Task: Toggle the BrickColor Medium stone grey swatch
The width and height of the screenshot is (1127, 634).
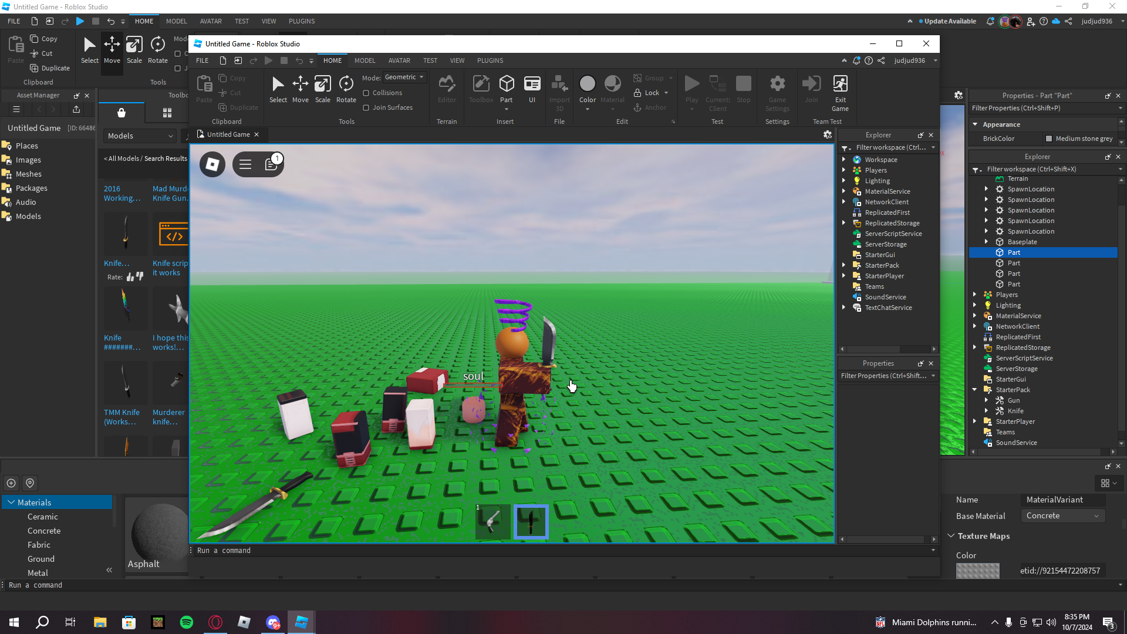Action: pos(1049,139)
